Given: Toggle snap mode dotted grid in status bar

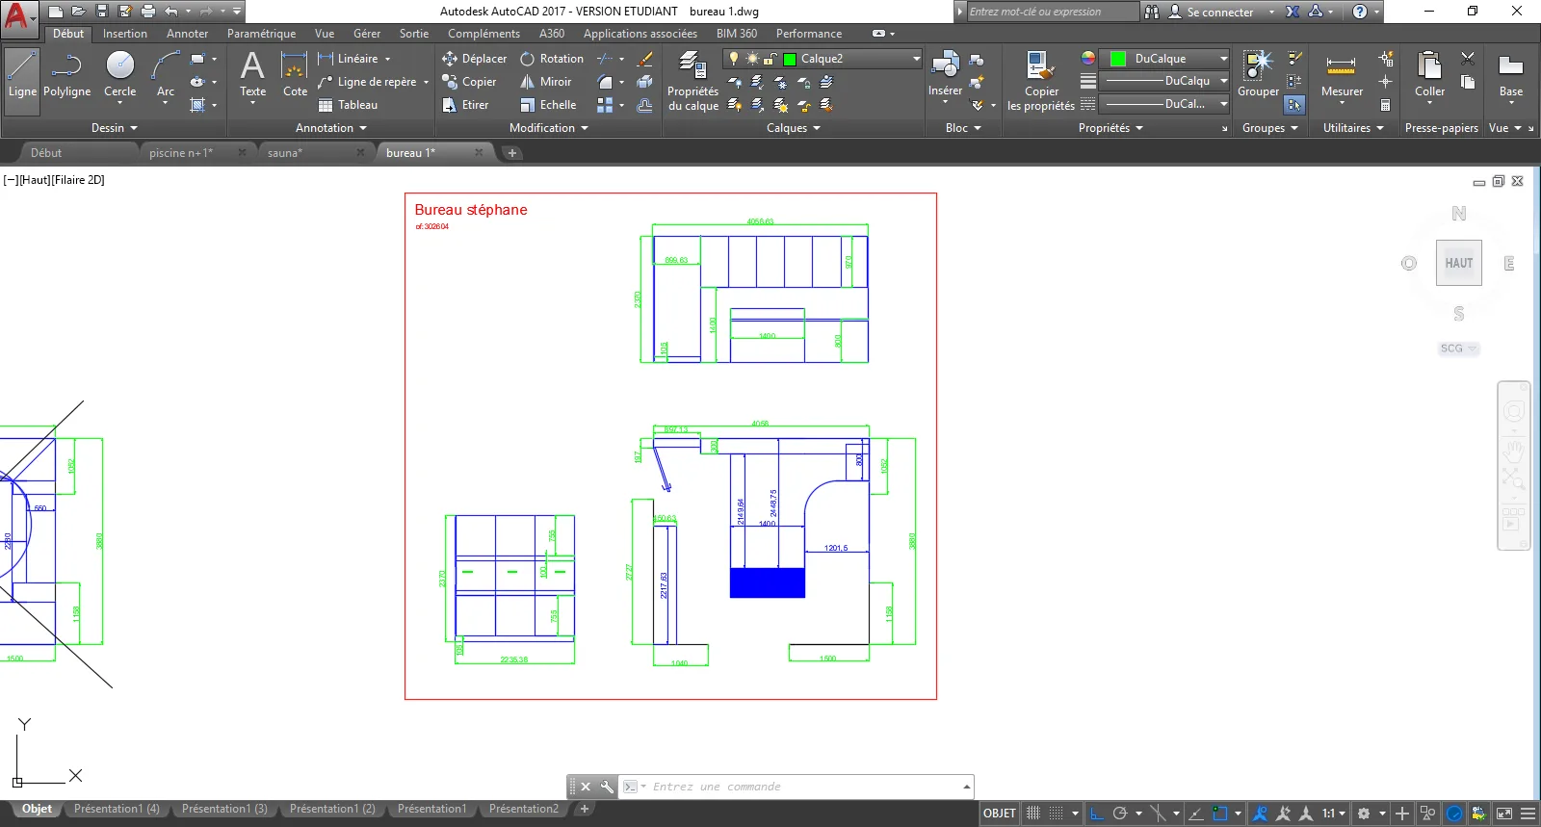Looking at the screenshot, I should 1057,814.
